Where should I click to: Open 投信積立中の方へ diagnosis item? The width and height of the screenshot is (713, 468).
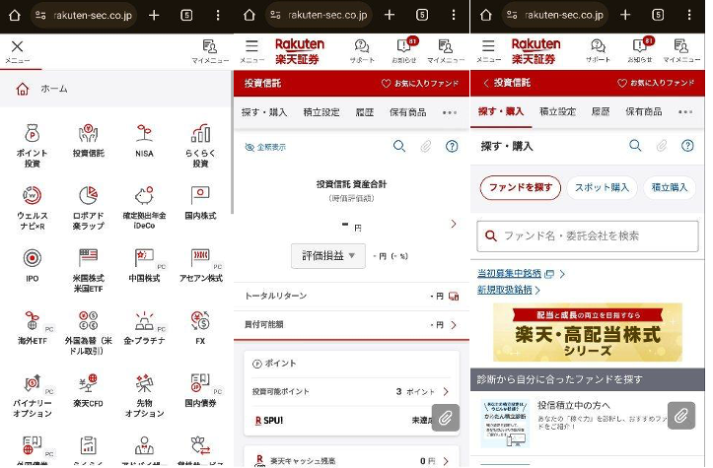pyautogui.click(x=588, y=424)
